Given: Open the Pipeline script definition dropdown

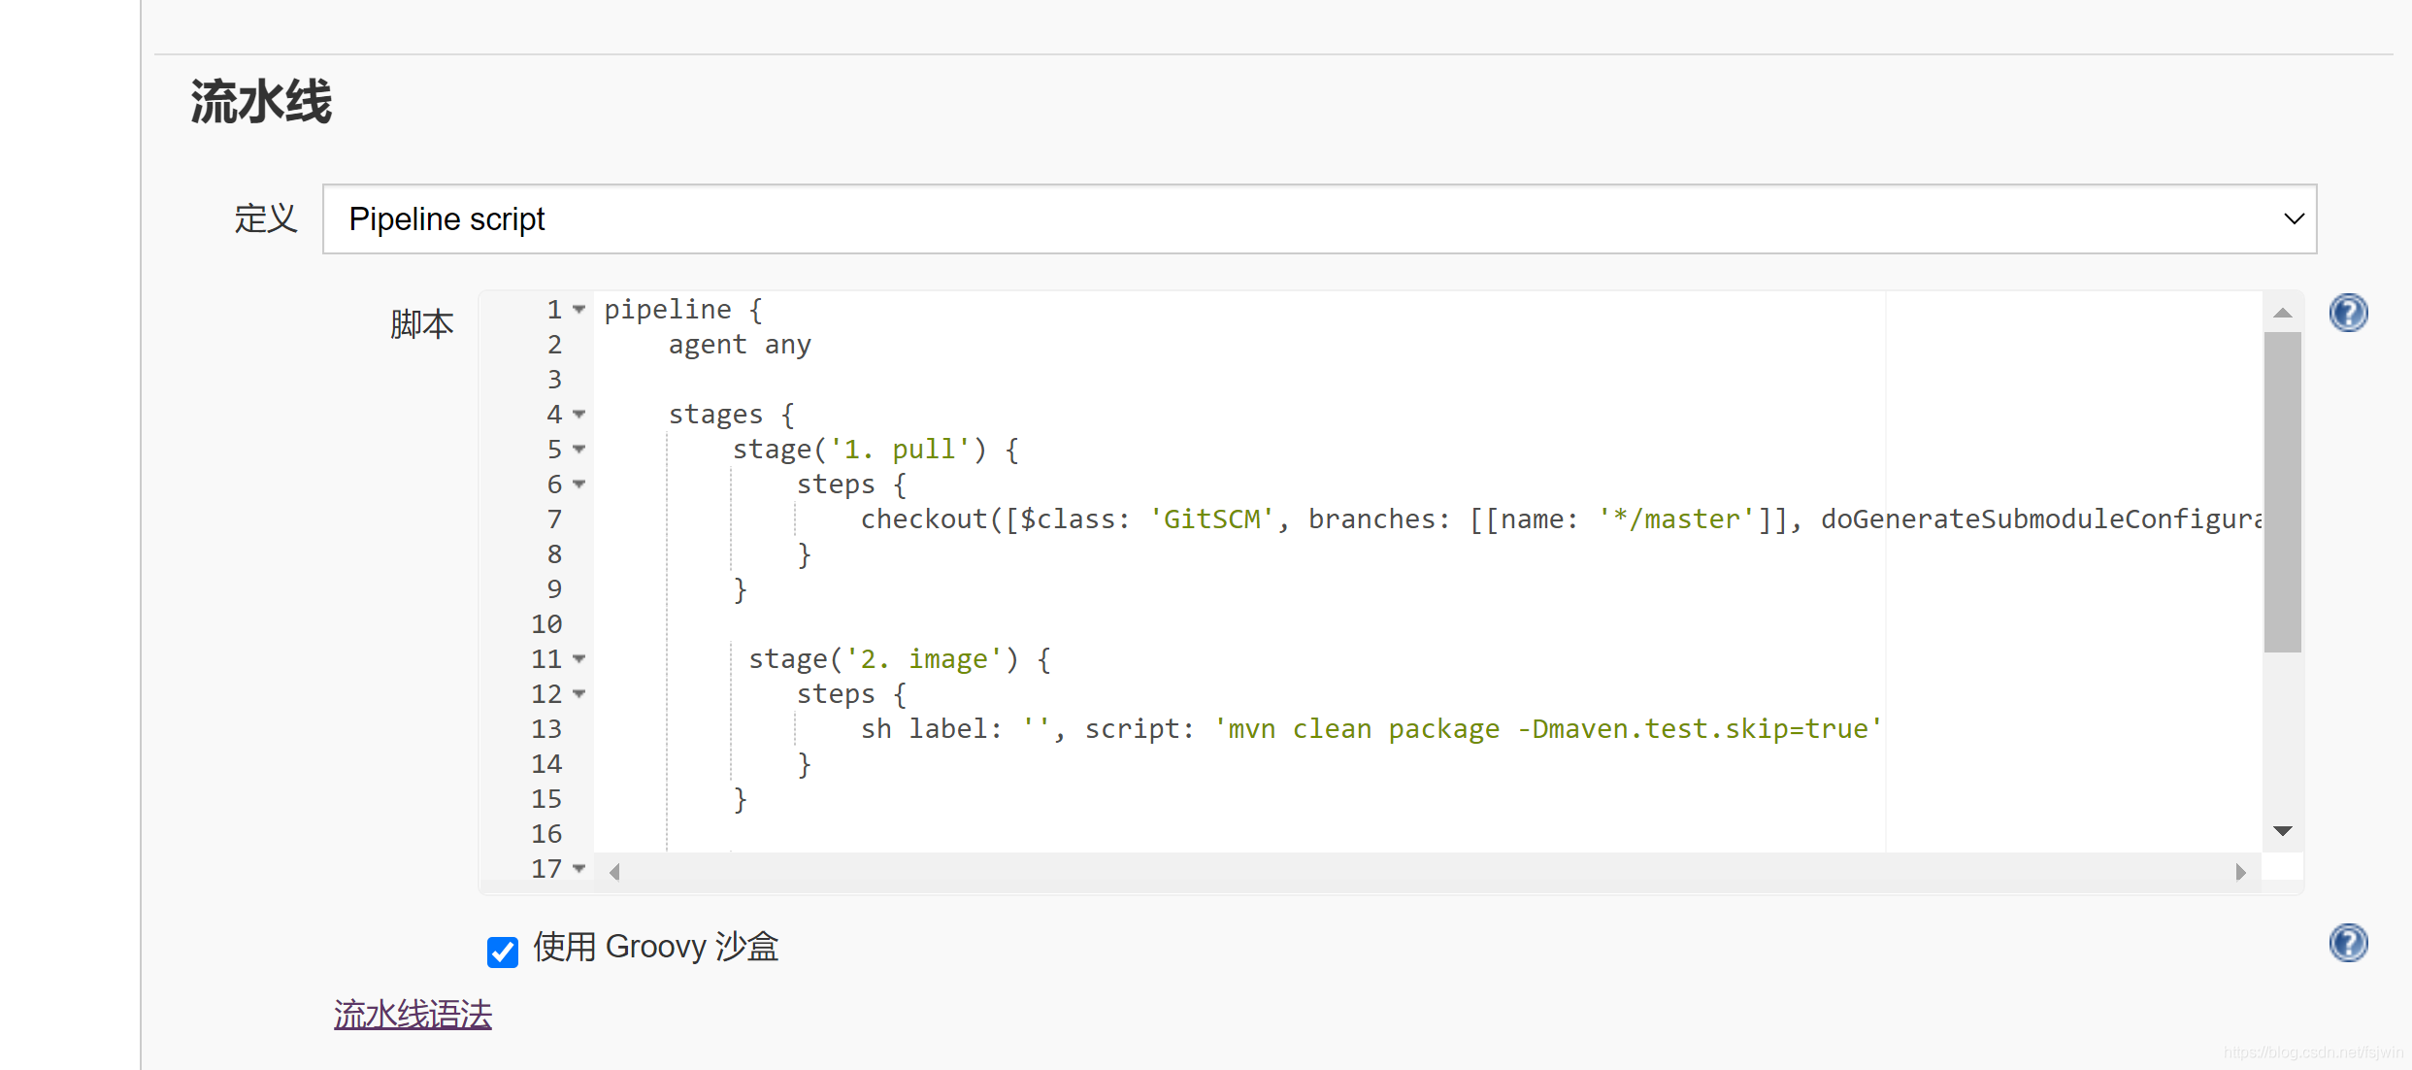Looking at the screenshot, I should (1318, 219).
